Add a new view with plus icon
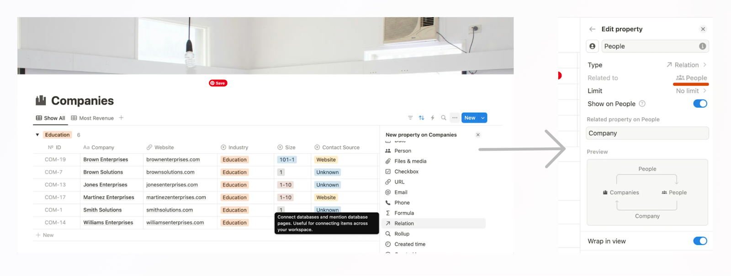This screenshot has height=276, width=731. click(121, 118)
